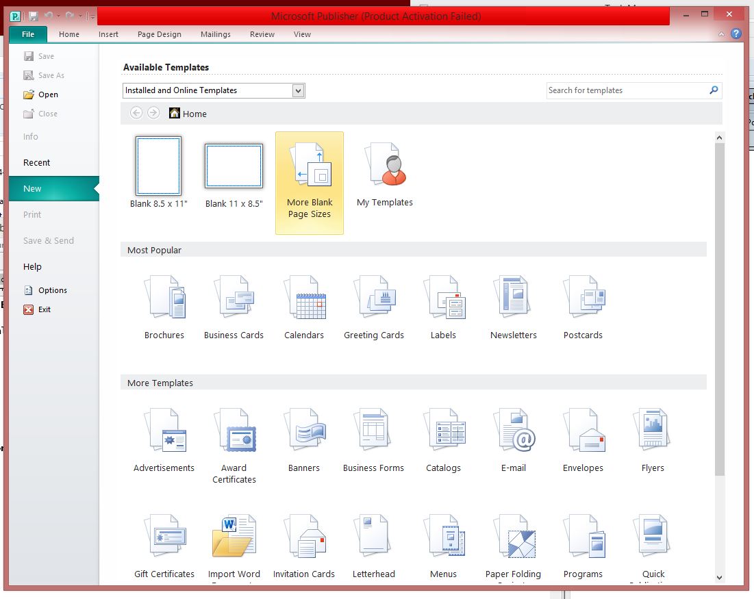Open the Programs template category

pyautogui.click(x=583, y=546)
